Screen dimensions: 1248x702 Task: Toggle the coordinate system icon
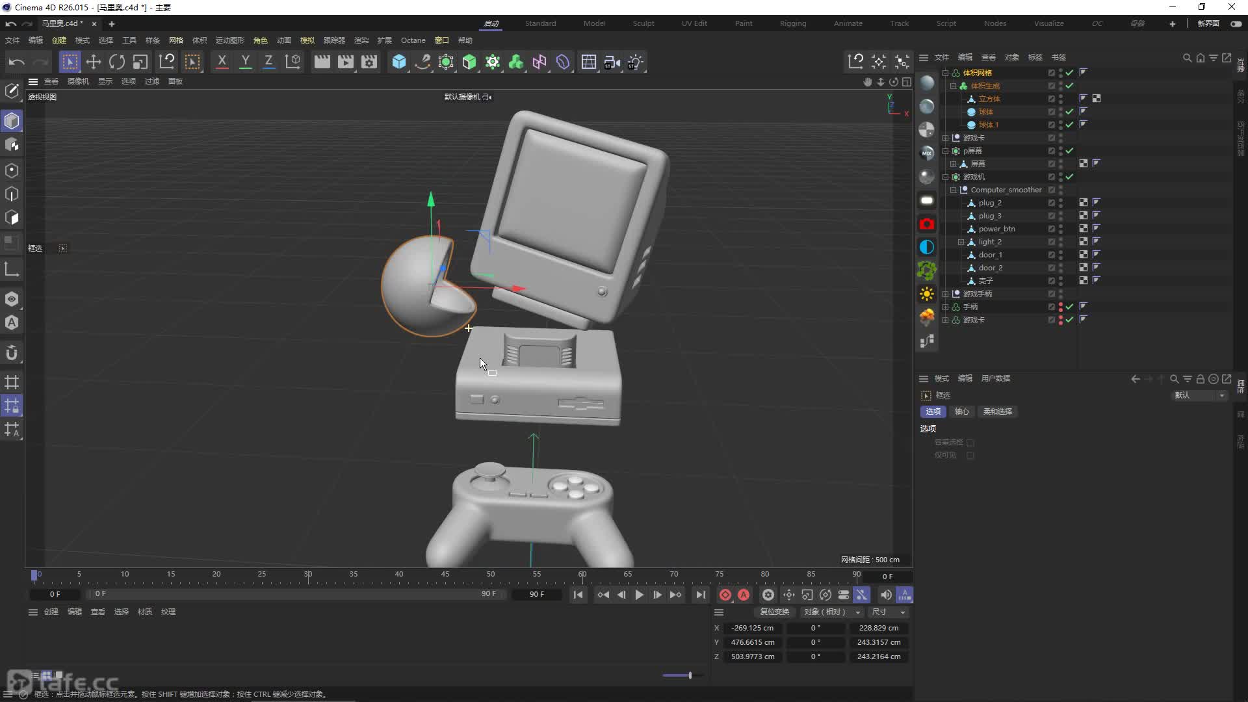click(x=293, y=62)
